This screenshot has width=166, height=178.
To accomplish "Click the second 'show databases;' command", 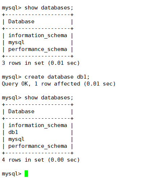I will coord(49,98).
